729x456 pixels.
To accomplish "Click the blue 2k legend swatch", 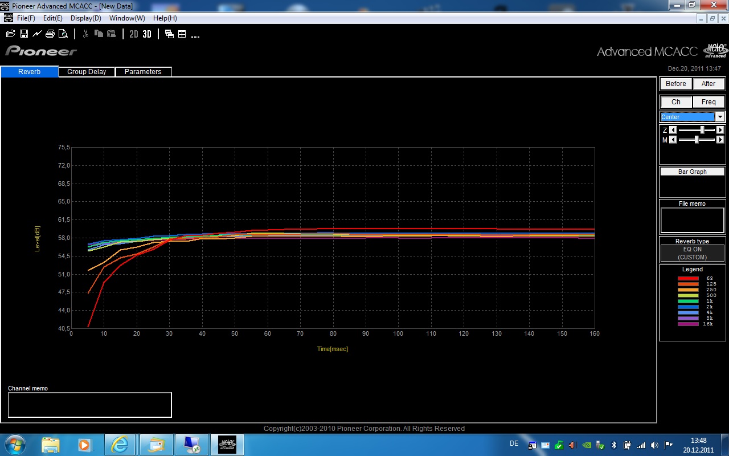I will (688, 307).
